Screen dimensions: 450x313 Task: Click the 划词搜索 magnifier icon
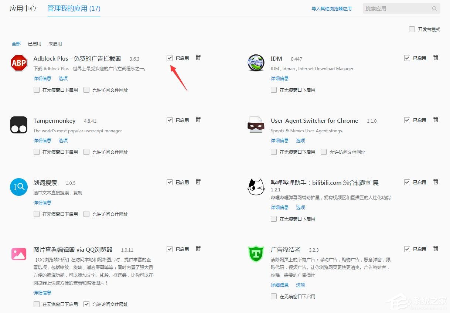point(18,187)
